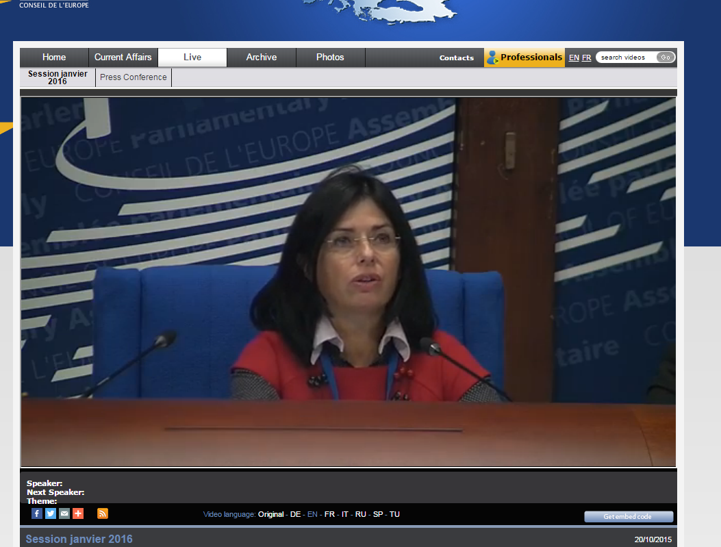Set video language to DE

click(295, 514)
